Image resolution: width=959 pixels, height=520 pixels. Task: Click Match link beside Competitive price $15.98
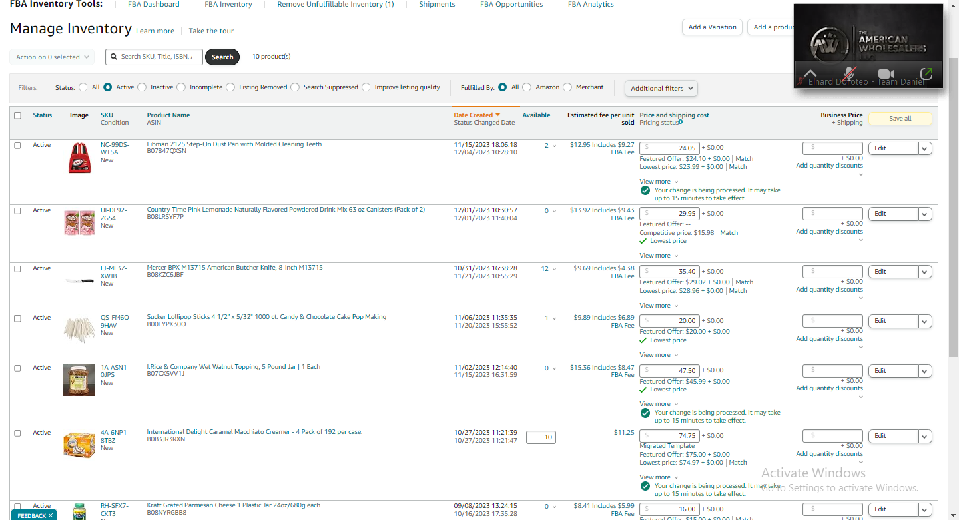pos(729,233)
